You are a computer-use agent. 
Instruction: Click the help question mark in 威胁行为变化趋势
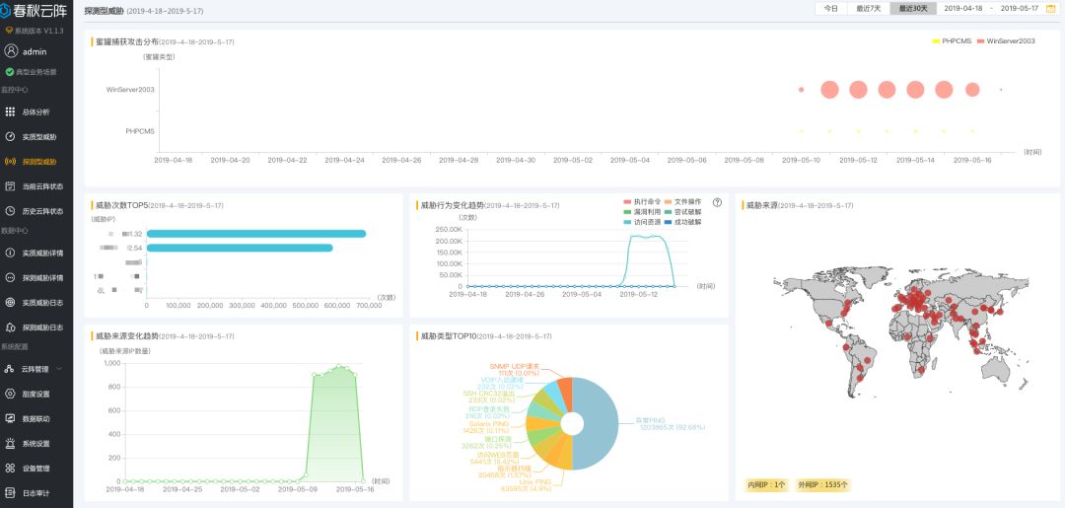click(717, 202)
